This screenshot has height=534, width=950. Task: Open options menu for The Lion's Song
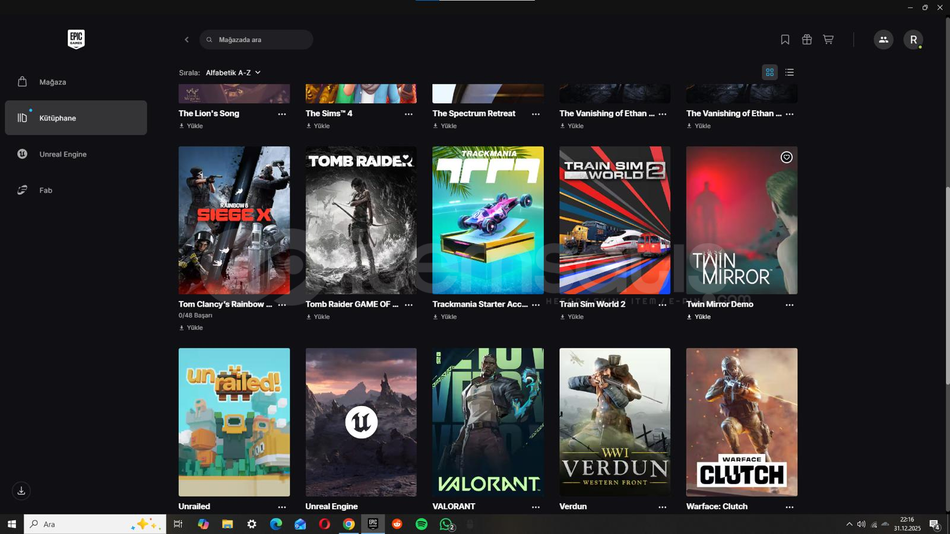point(282,114)
